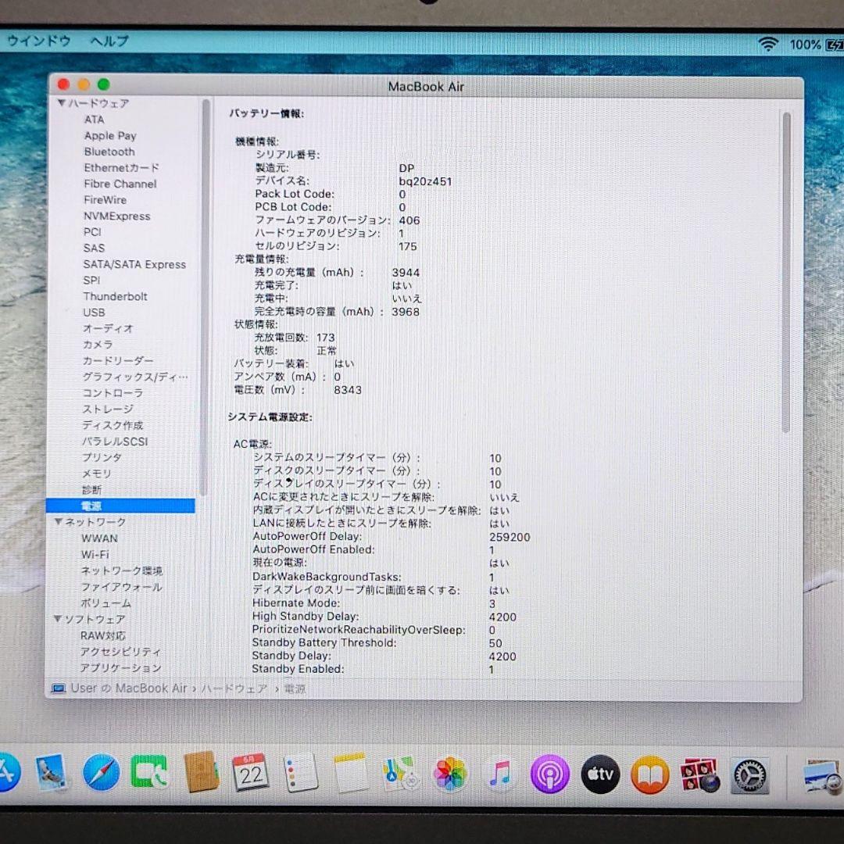Viewport: 844px width, 844px height.
Task: Launch the Music app in Dock
Action: (500, 774)
